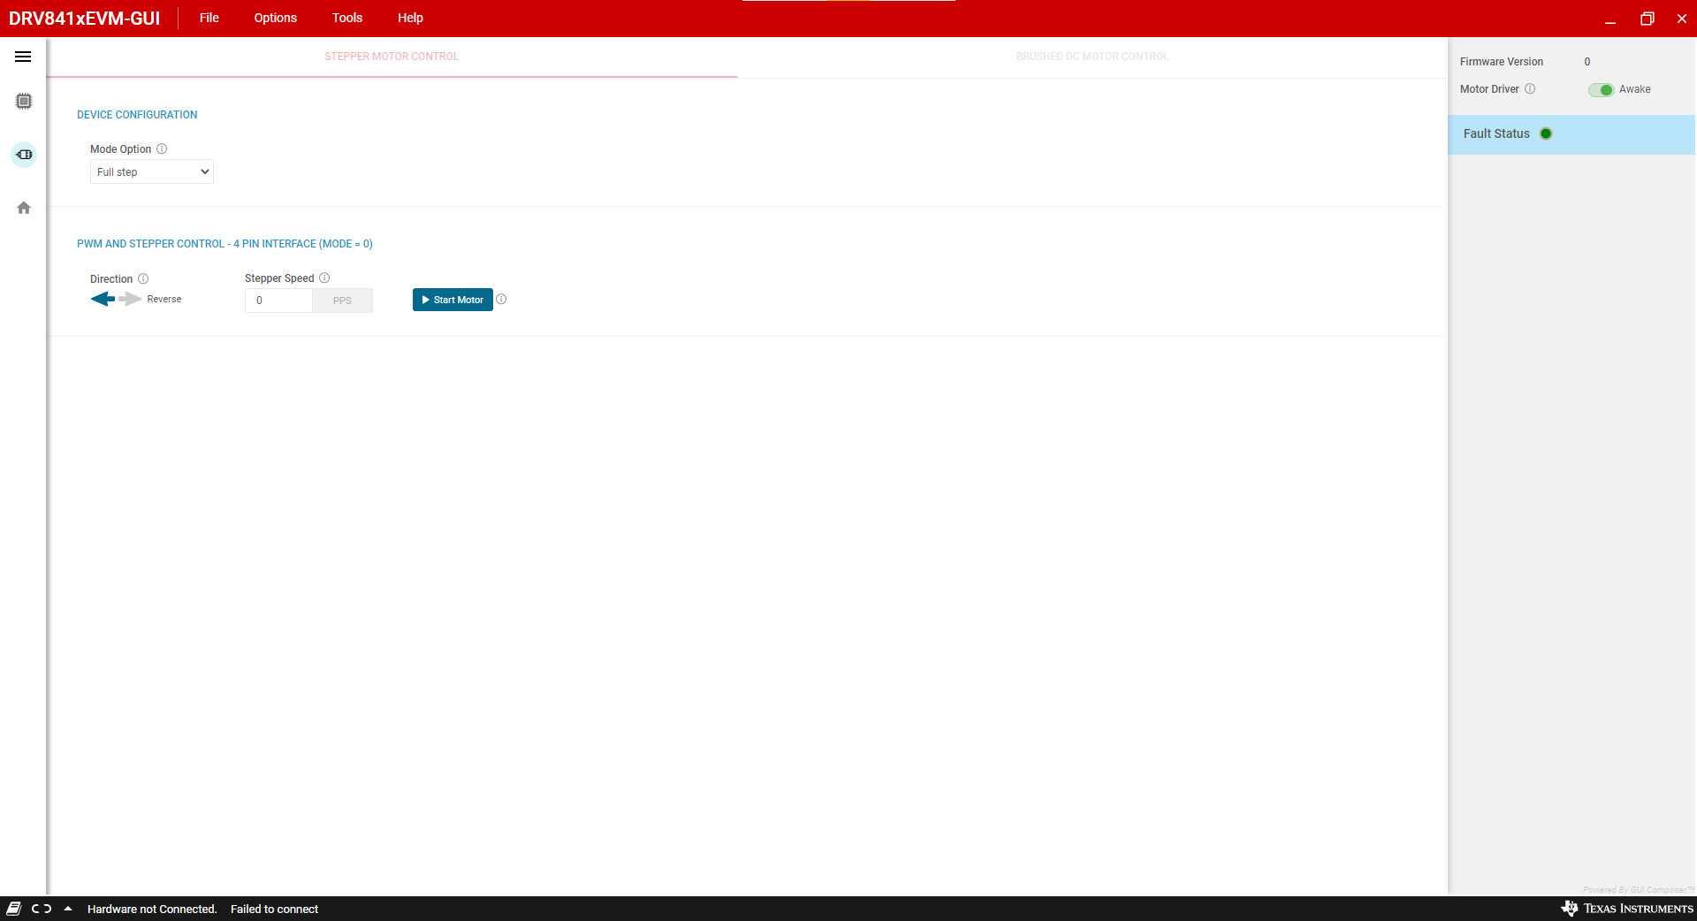This screenshot has height=921, width=1697.
Task: Click the Texas Instruments logo
Action: point(1627,909)
